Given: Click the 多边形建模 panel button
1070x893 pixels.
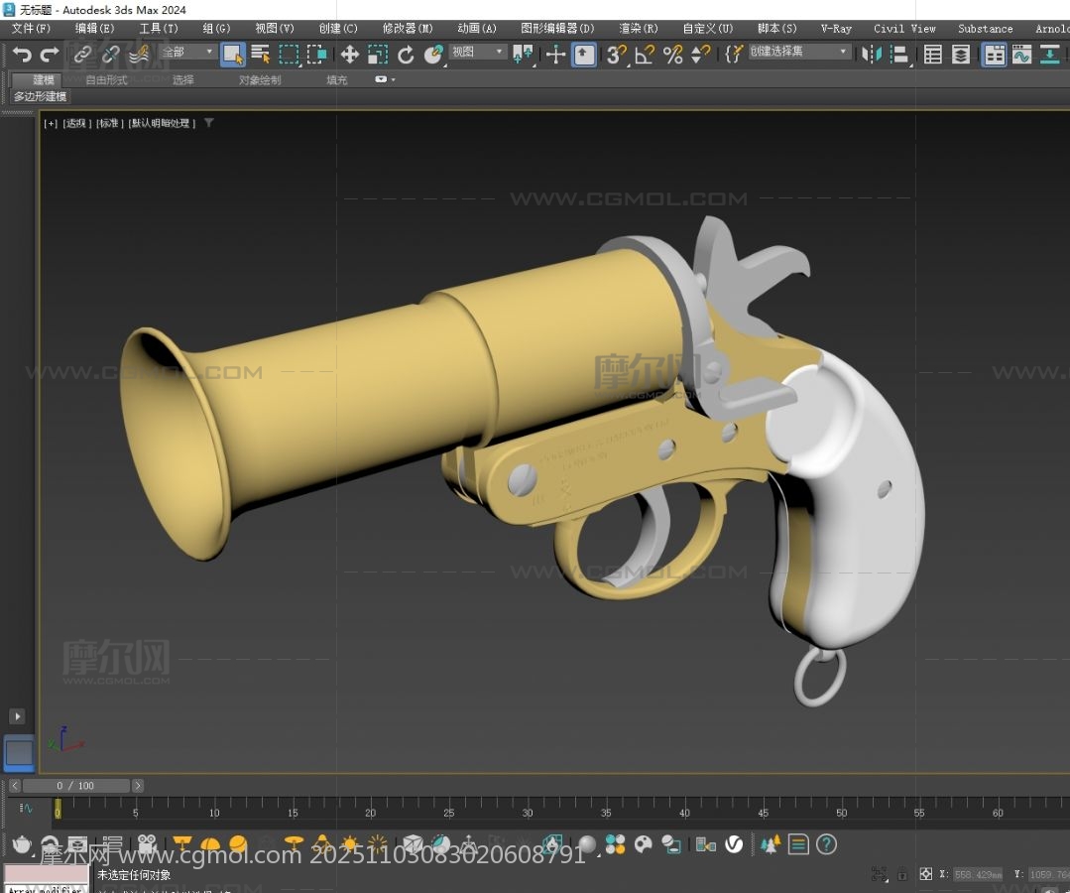Looking at the screenshot, I should pyautogui.click(x=41, y=96).
